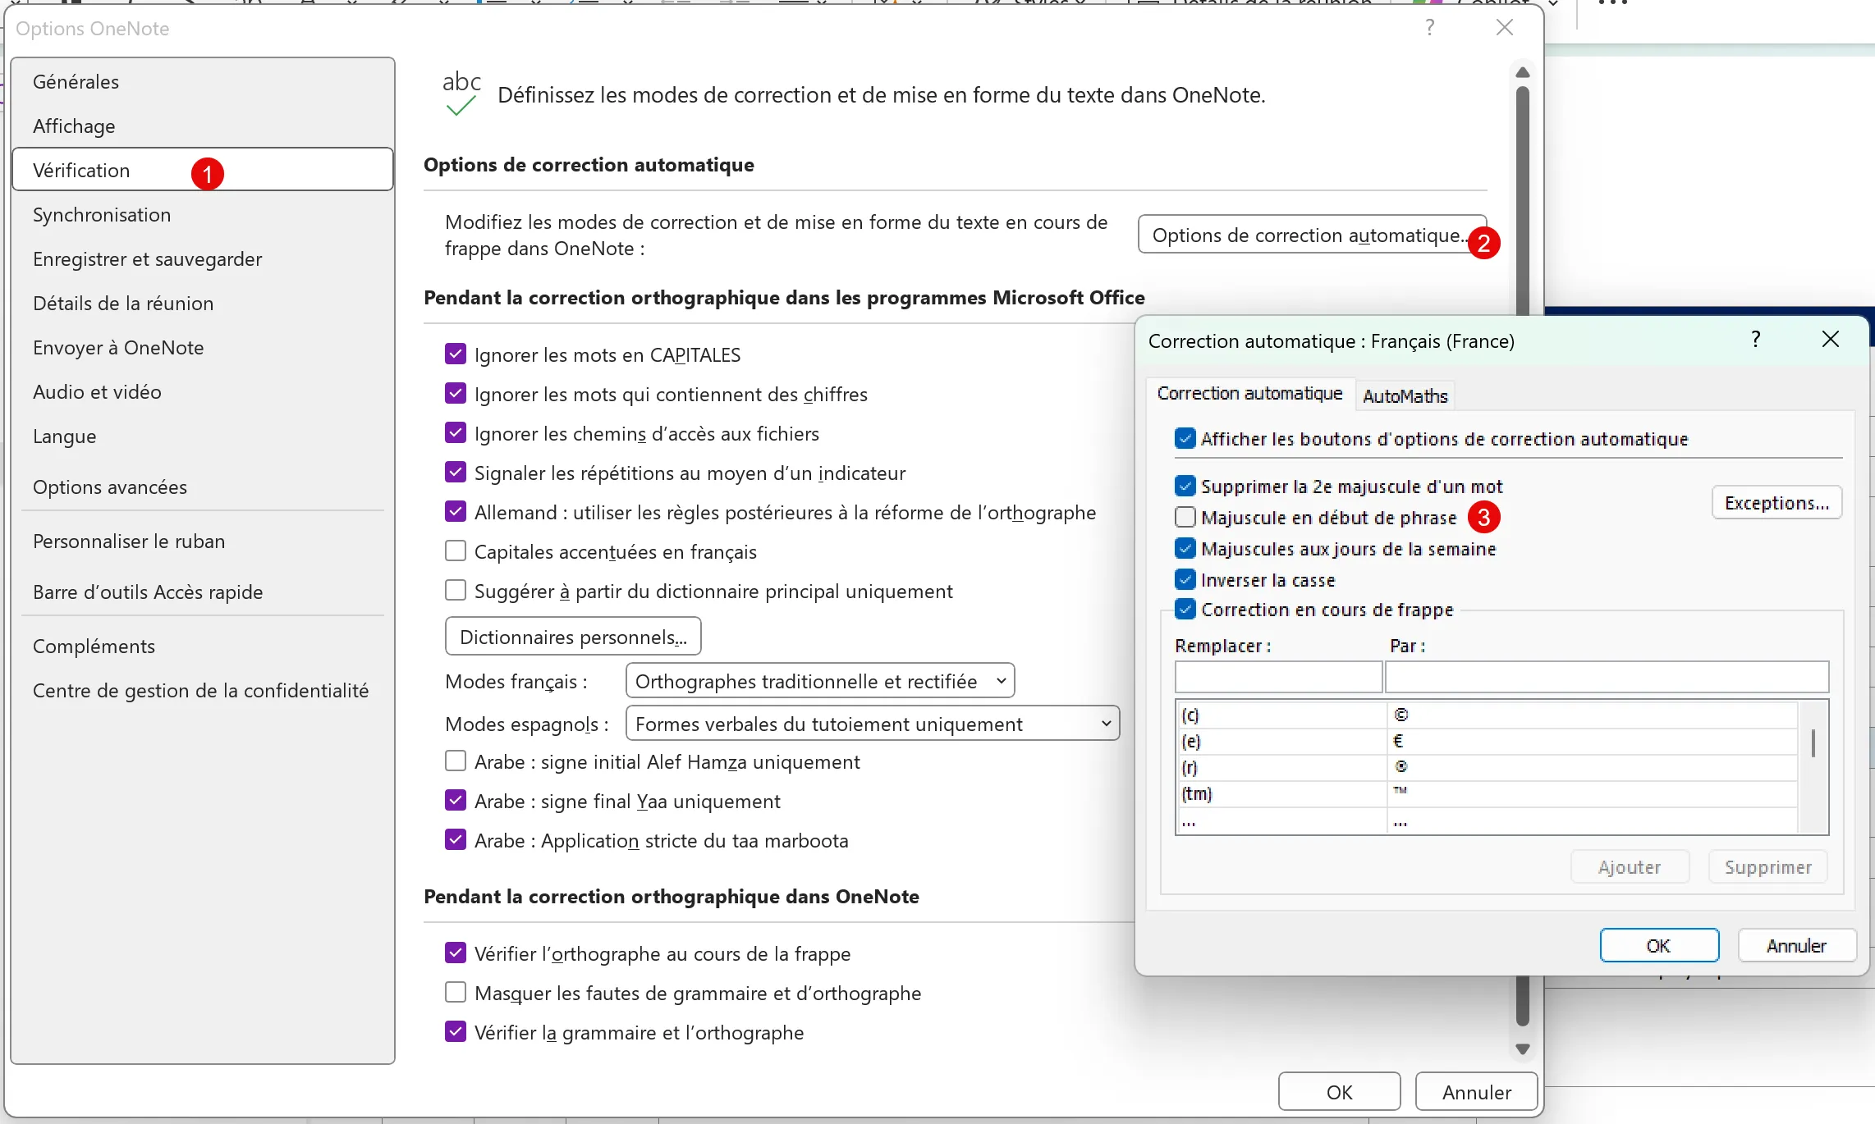This screenshot has height=1124, width=1875.
Task: Click the replacement list scrollbar thumb
Action: pyautogui.click(x=1813, y=743)
